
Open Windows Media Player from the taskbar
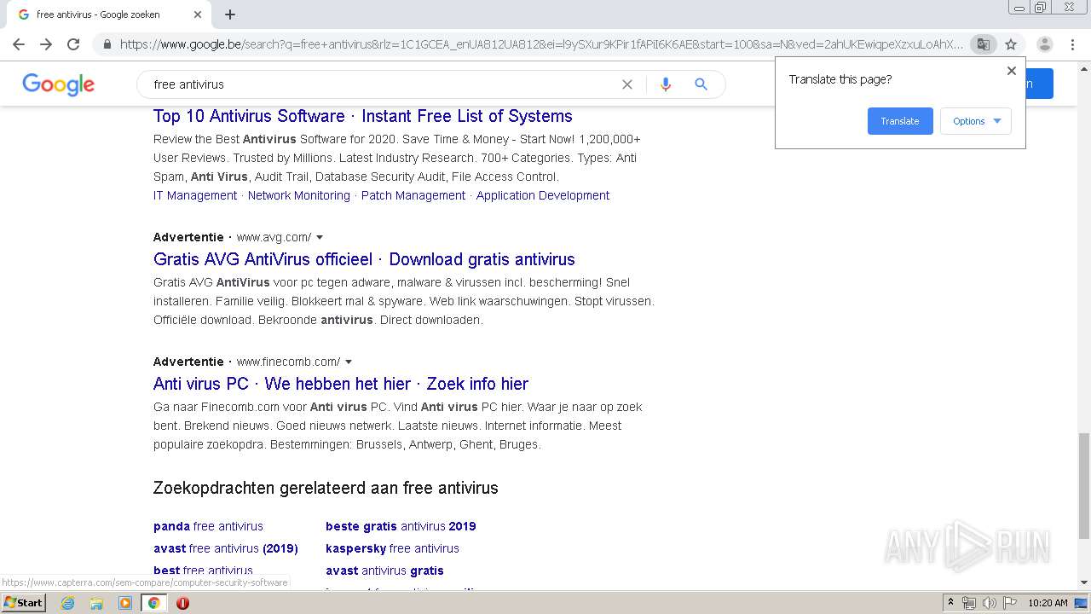pyautogui.click(x=125, y=603)
